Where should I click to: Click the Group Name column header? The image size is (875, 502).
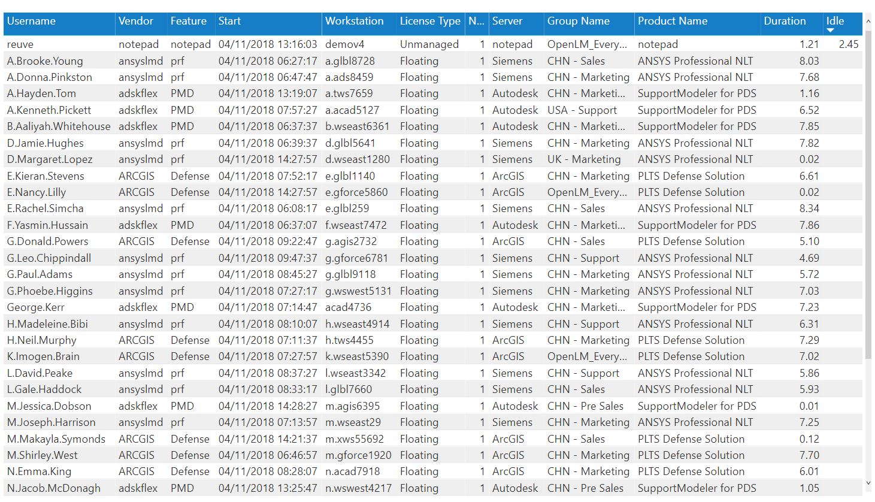(x=578, y=21)
